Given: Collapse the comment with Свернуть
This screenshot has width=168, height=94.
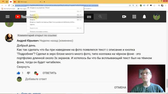Looking at the screenshot, I should click(x=23, y=67).
